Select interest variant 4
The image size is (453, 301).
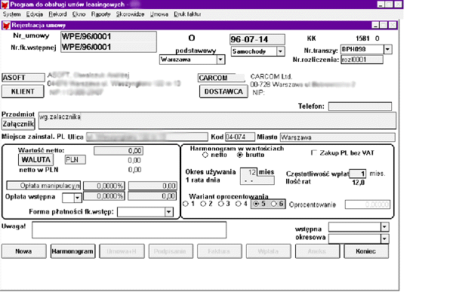(239, 204)
